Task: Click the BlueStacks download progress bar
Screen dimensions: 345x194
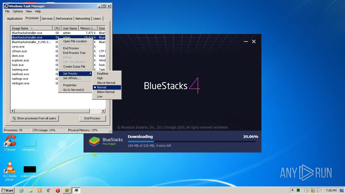Action: [x=192, y=141]
